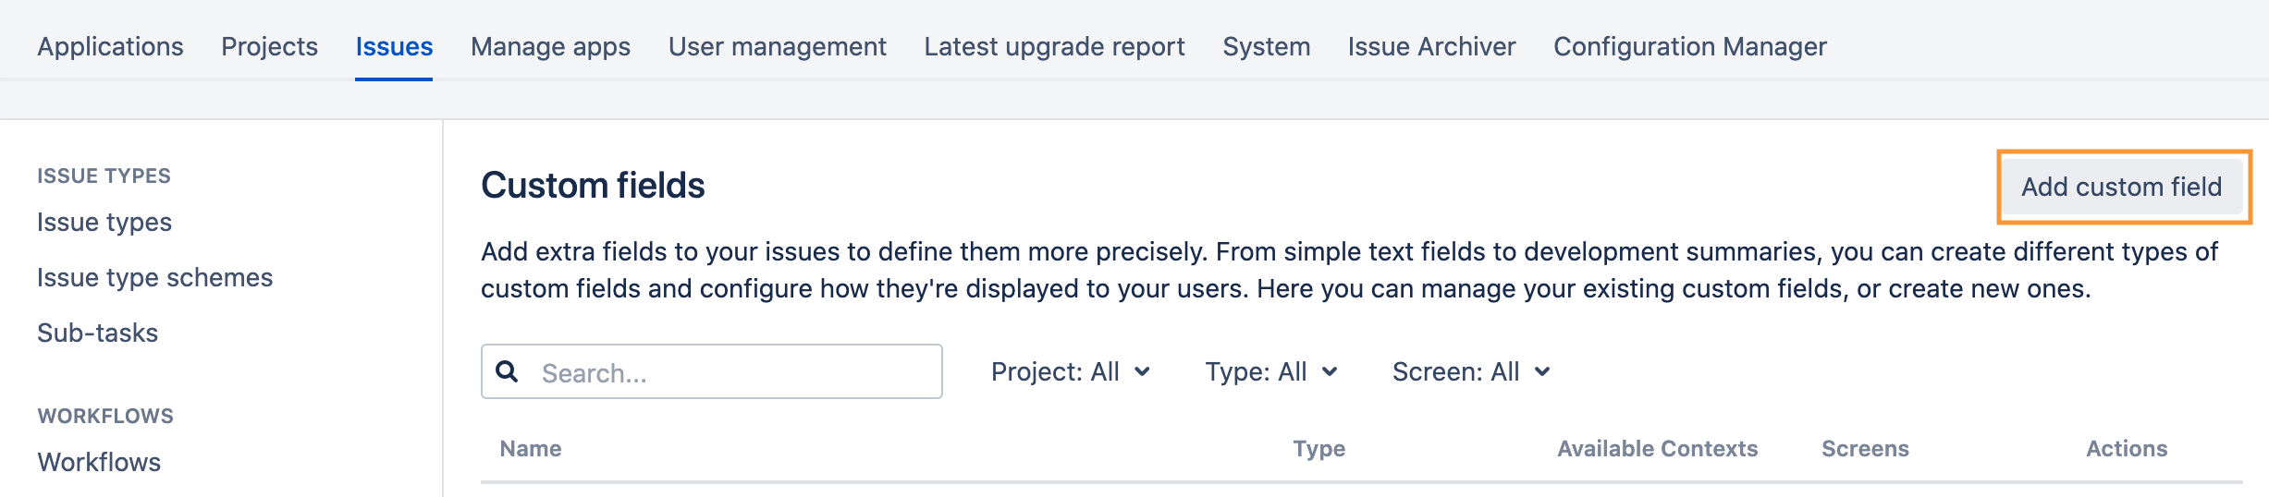Open the System tab
This screenshot has width=2269, height=497.
click(x=1266, y=46)
